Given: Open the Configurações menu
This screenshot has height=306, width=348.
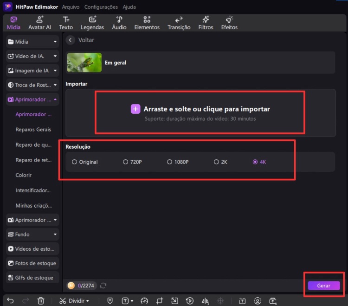Looking at the screenshot, I should pos(101,7).
